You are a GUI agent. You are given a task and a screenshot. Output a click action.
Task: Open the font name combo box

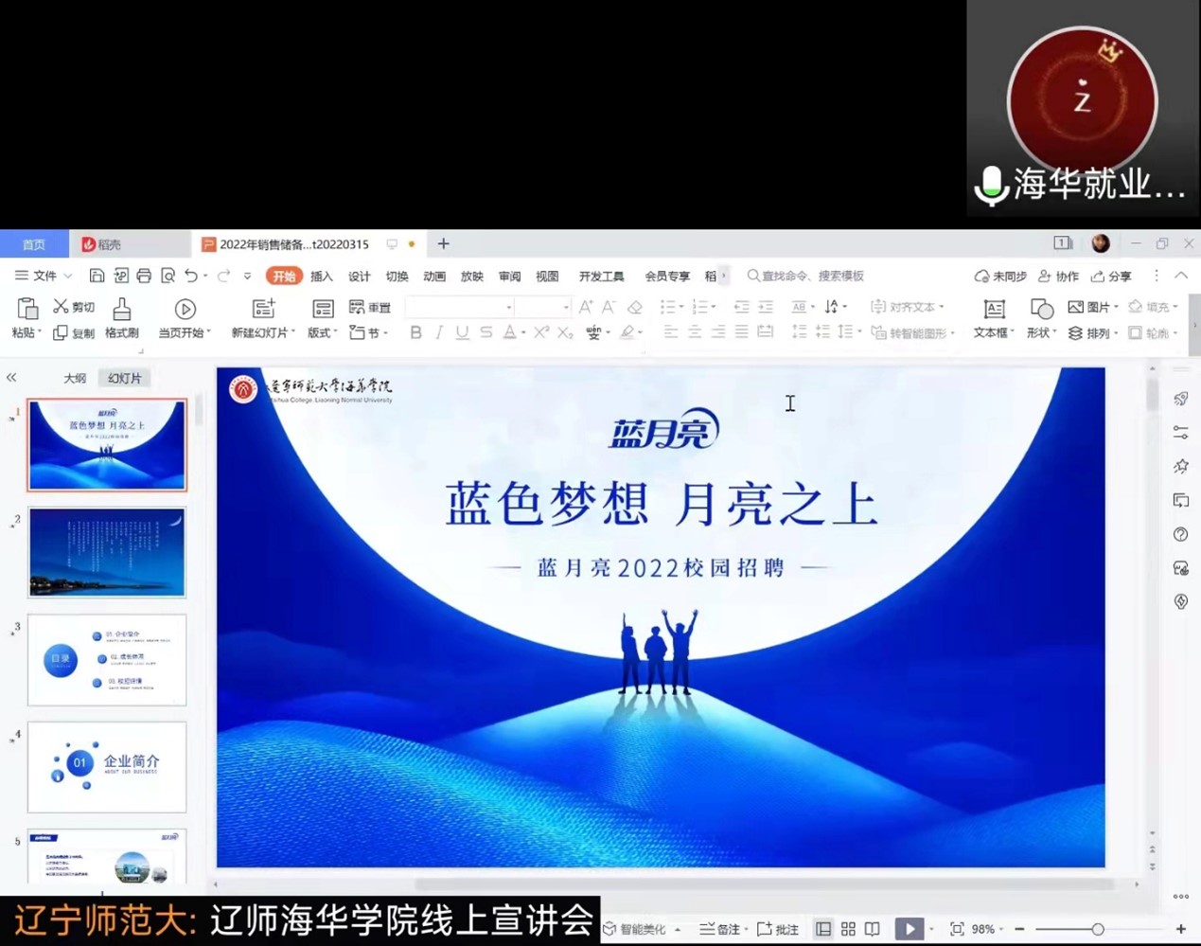(x=460, y=307)
